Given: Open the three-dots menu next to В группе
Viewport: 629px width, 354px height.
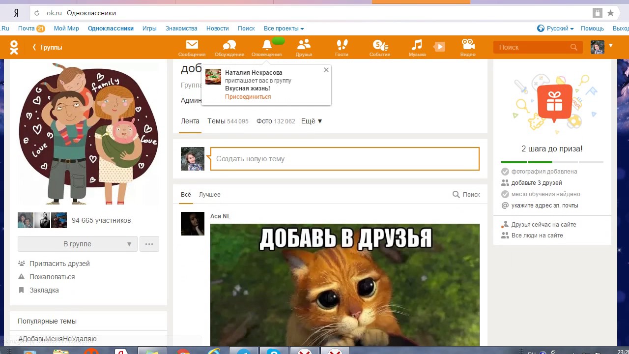Looking at the screenshot, I should point(149,244).
